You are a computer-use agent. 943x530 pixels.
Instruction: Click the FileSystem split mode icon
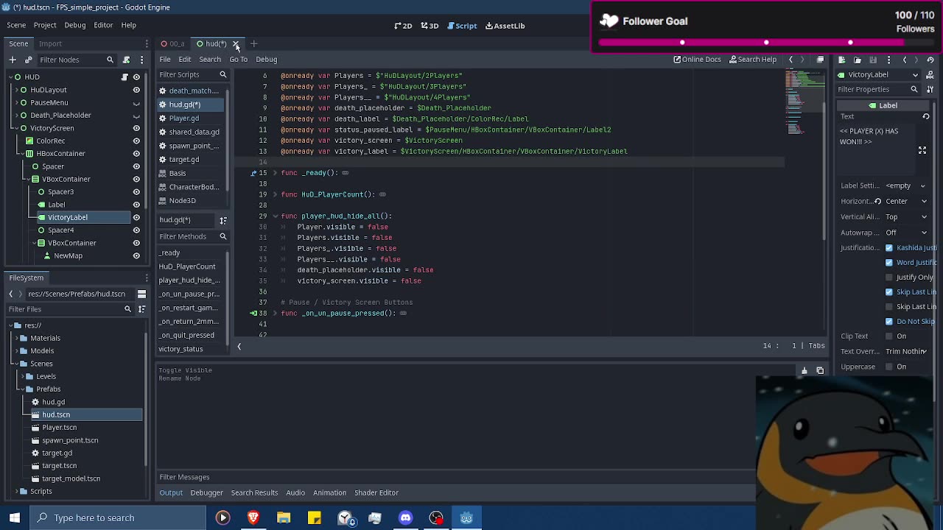(x=141, y=294)
